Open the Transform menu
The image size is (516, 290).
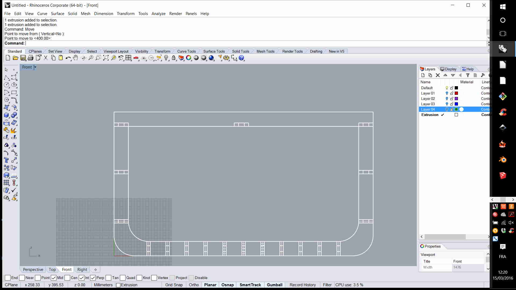(x=126, y=14)
